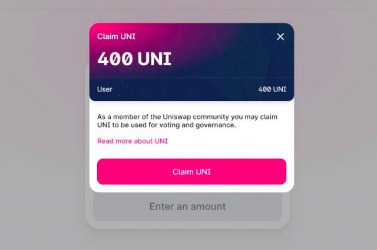The height and width of the screenshot is (250, 377).
Task: Click the pink Claim UNI button
Action: [x=191, y=171]
